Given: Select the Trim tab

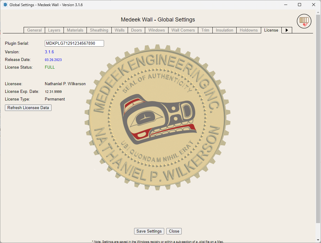Looking at the screenshot, I should pyautogui.click(x=205, y=30).
